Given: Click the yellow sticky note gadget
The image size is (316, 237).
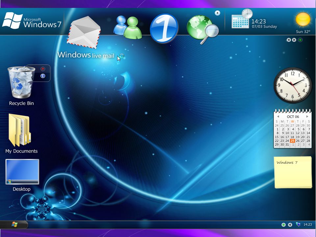Looking at the screenshot, I should (x=293, y=172).
